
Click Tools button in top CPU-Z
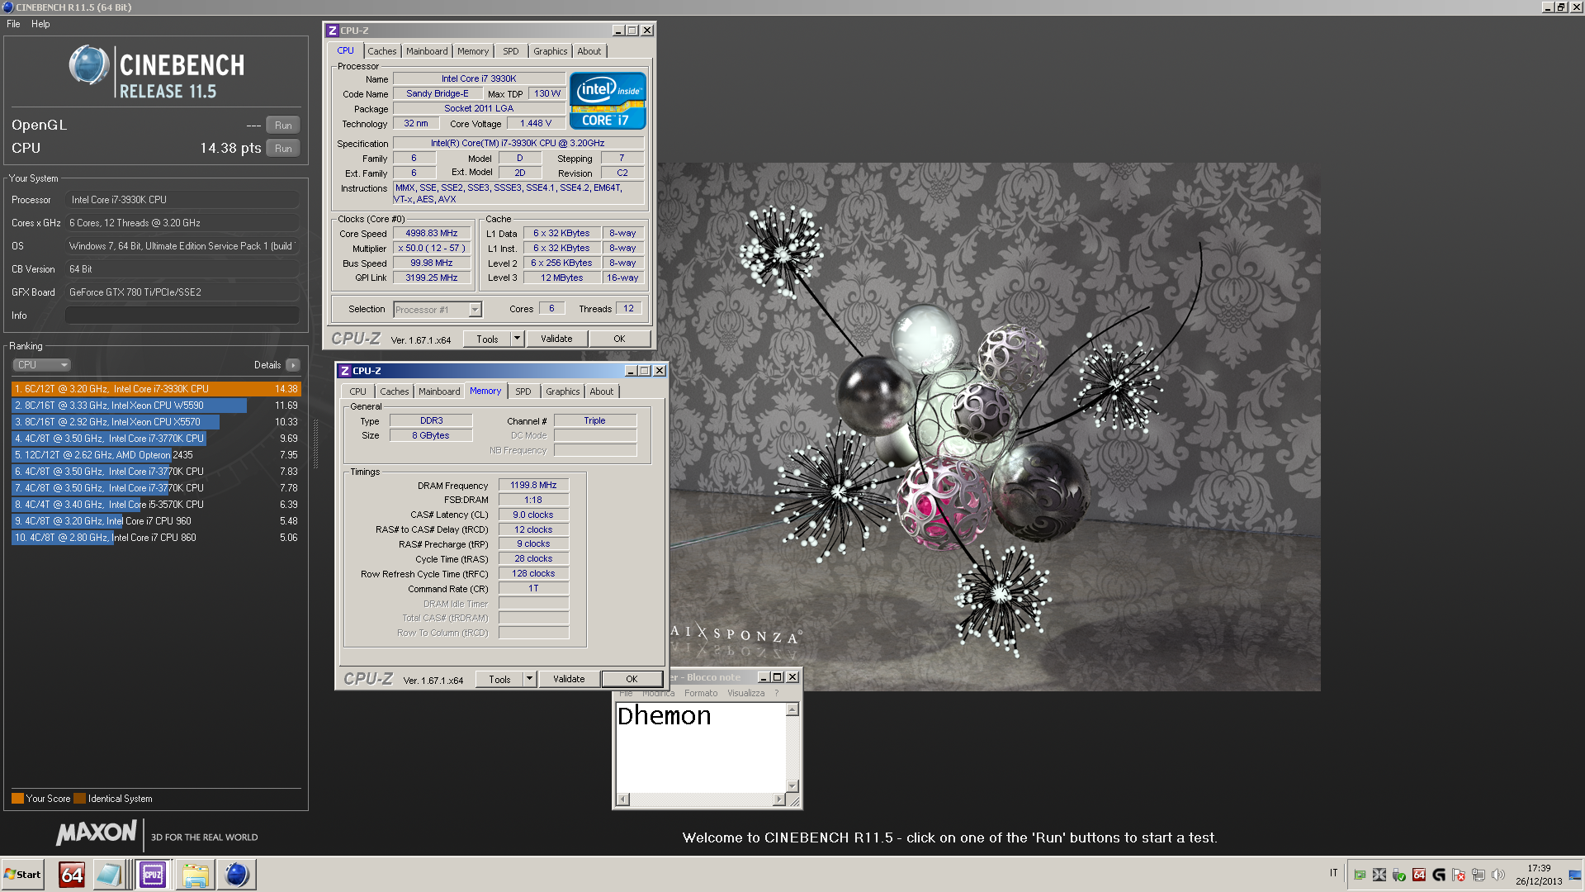point(487,339)
